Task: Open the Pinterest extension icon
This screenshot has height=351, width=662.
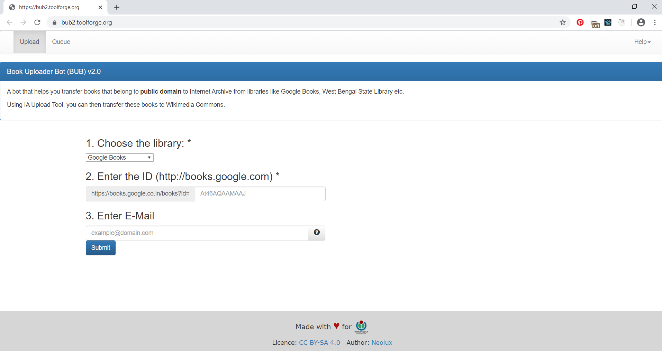Action: point(580,22)
